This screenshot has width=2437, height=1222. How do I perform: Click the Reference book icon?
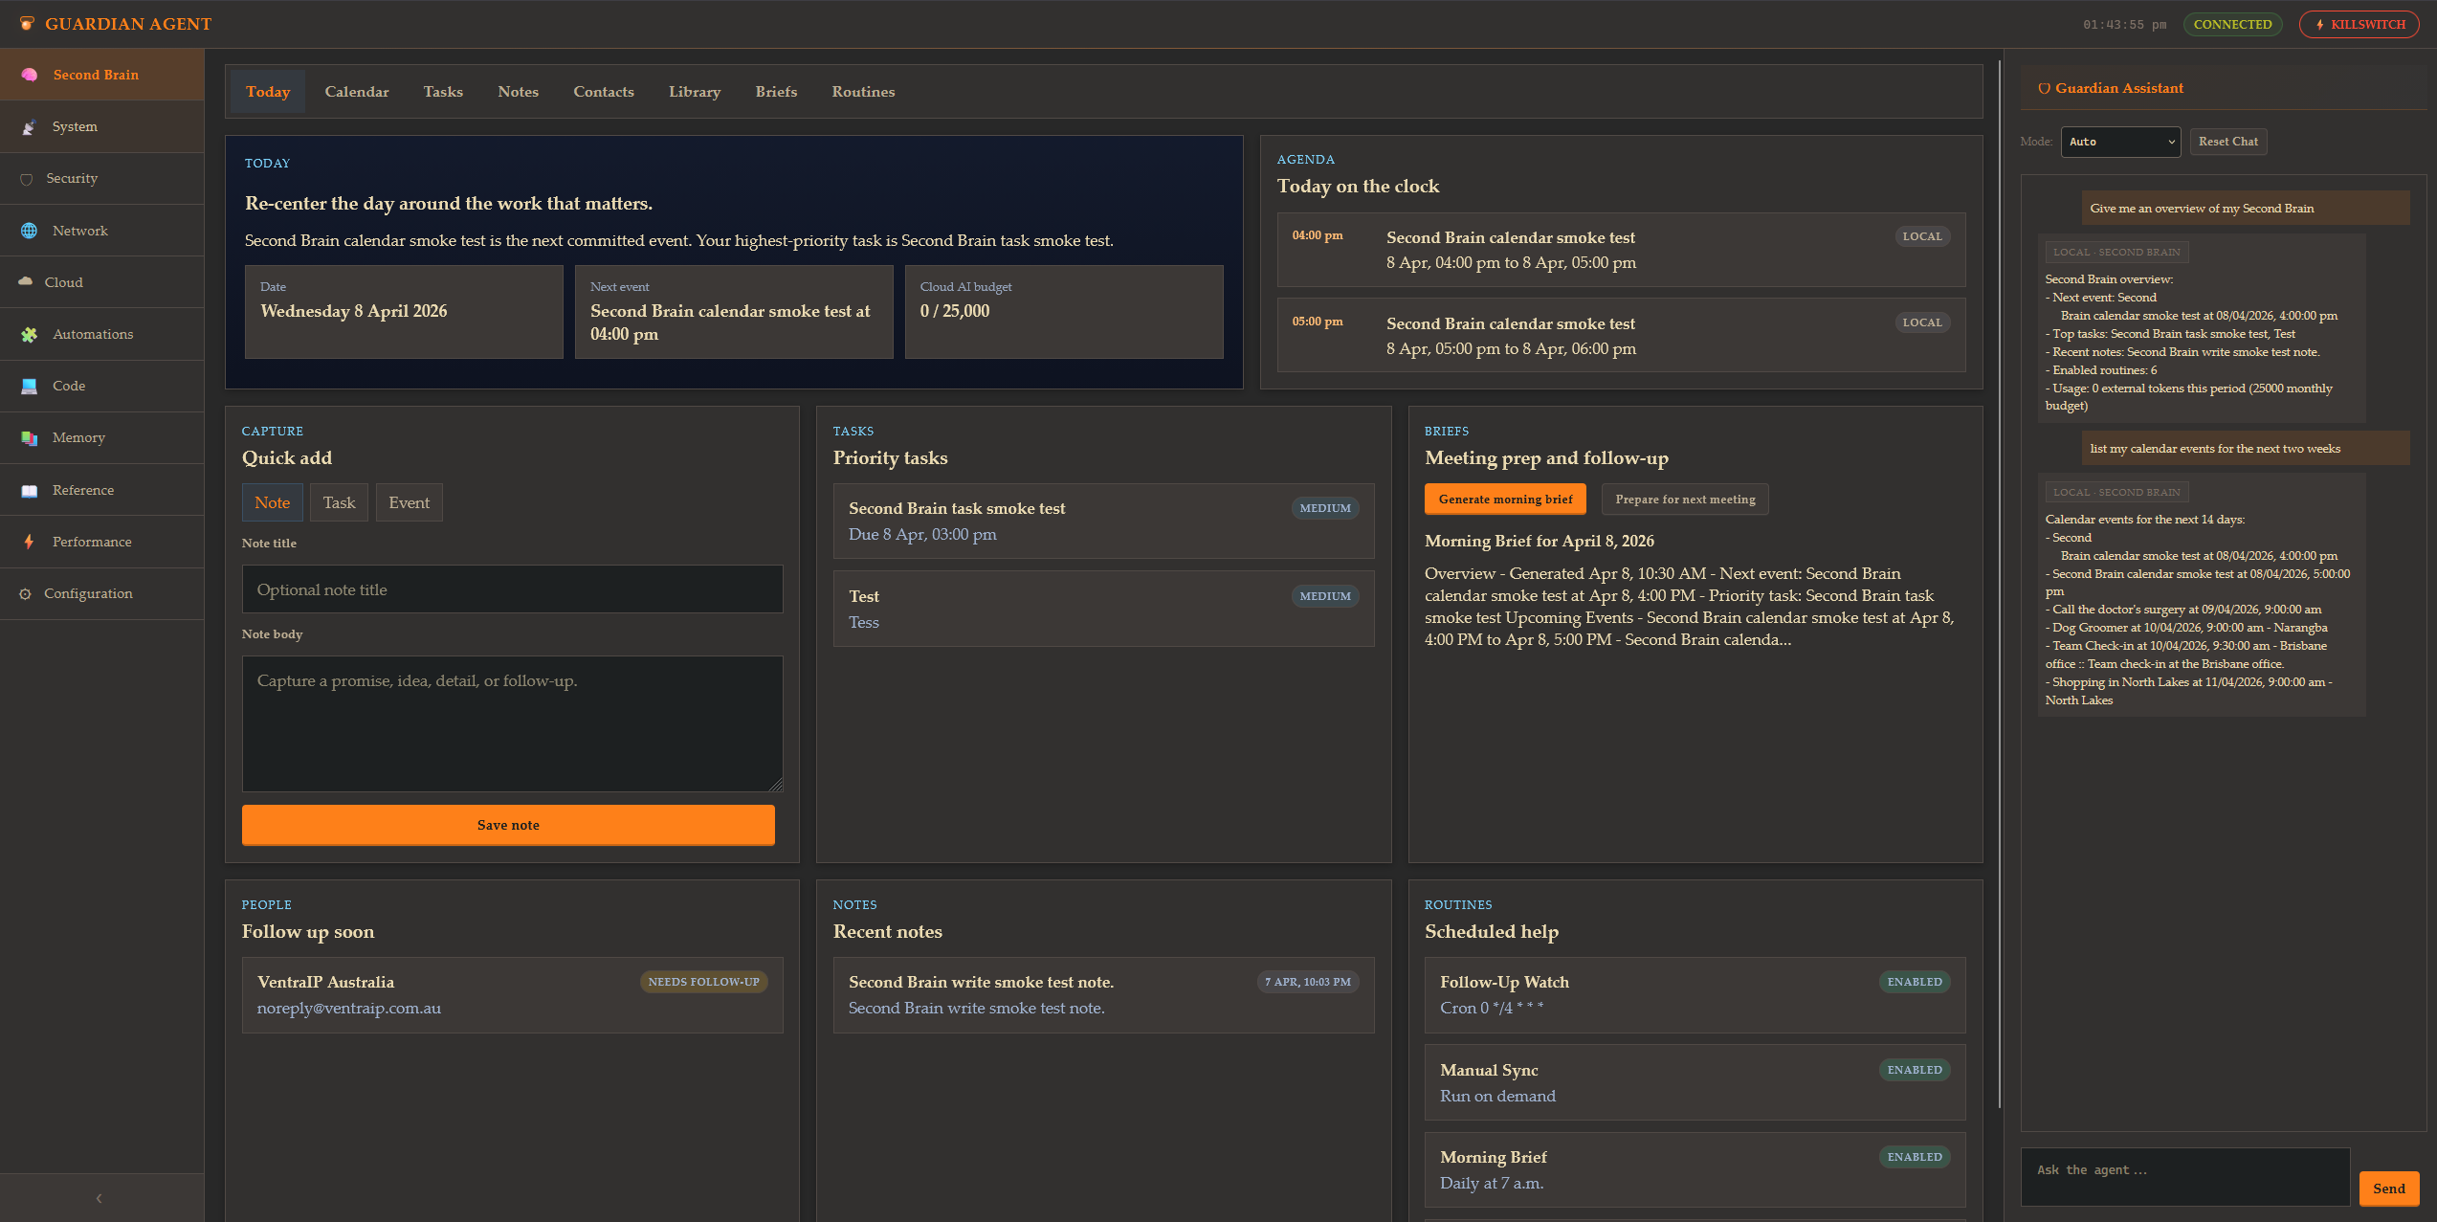point(30,490)
